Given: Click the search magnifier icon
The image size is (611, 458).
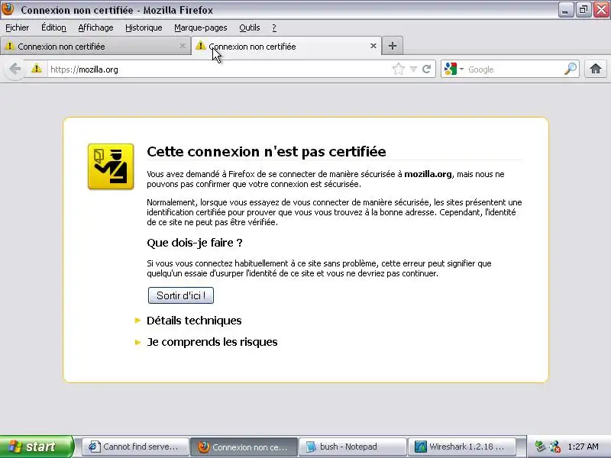Looking at the screenshot, I should (x=571, y=69).
